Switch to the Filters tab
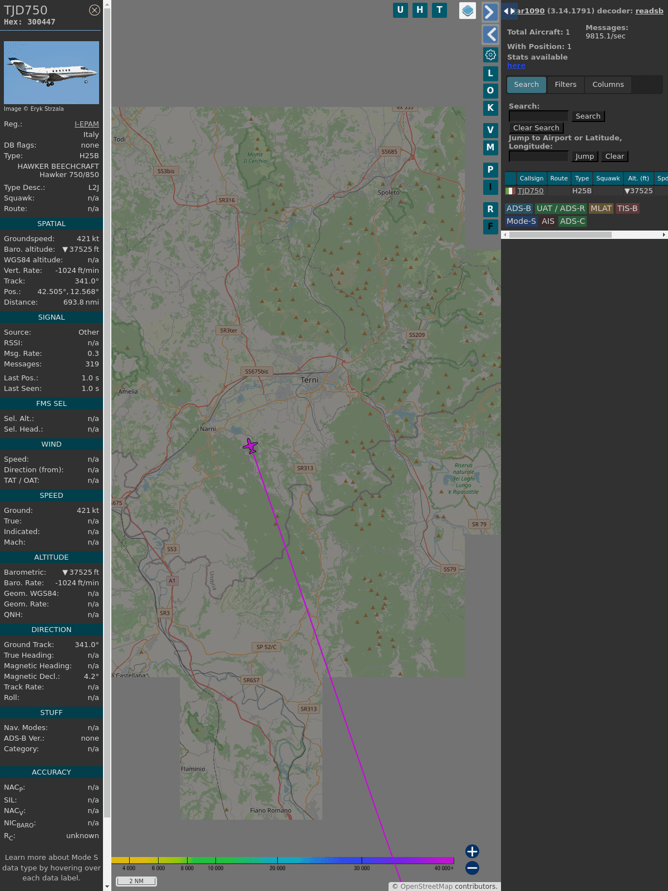 [x=566, y=85]
